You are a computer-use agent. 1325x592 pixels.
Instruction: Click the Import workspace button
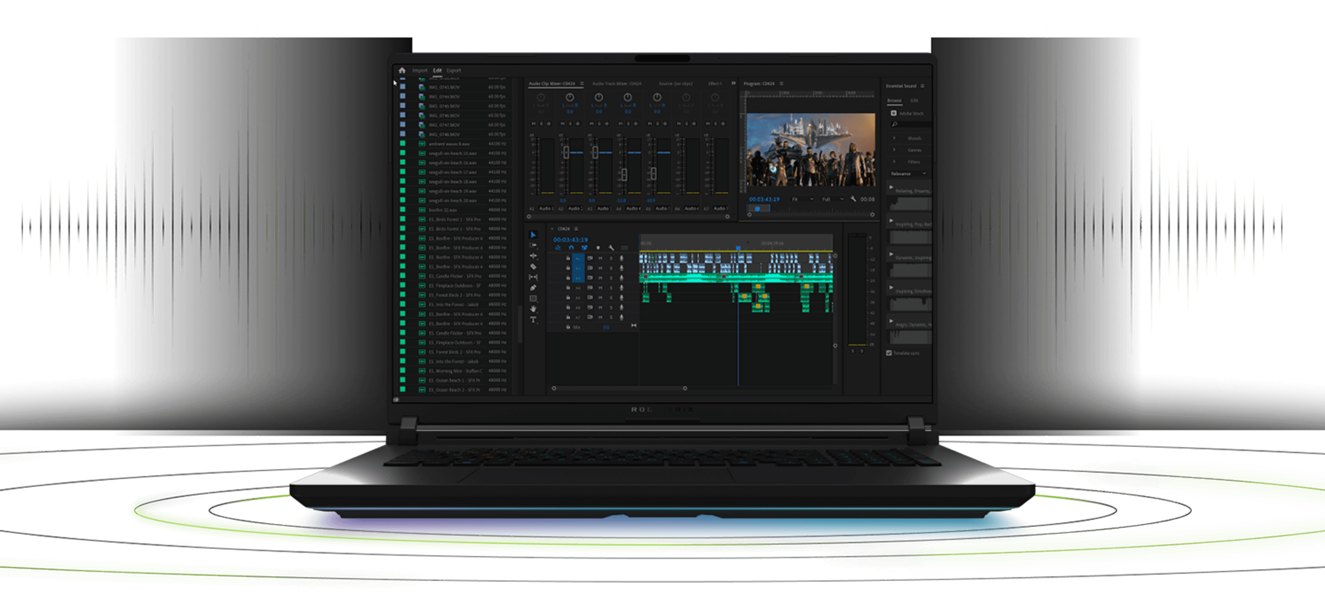(419, 71)
